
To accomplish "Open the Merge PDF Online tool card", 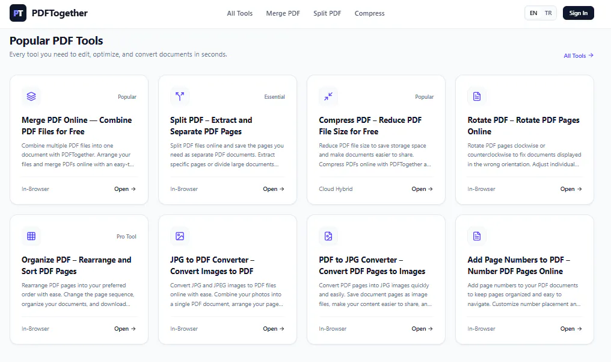I will pyautogui.click(x=79, y=140).
